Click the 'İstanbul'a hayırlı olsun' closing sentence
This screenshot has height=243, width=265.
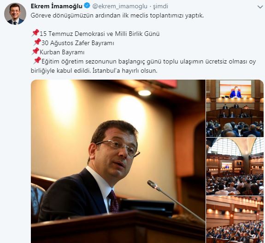tap(125, 70)
